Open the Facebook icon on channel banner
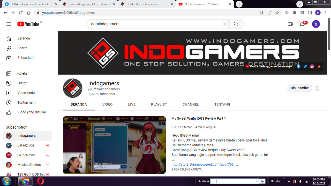This screenshot has width=331, height=186. tap(298, 66)
